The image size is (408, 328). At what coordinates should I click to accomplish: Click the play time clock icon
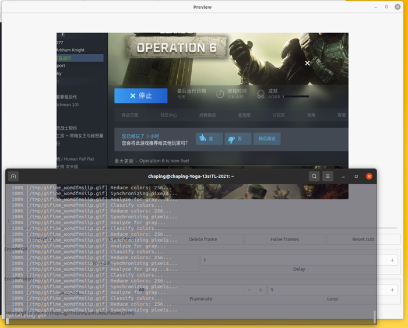point(220,94)
